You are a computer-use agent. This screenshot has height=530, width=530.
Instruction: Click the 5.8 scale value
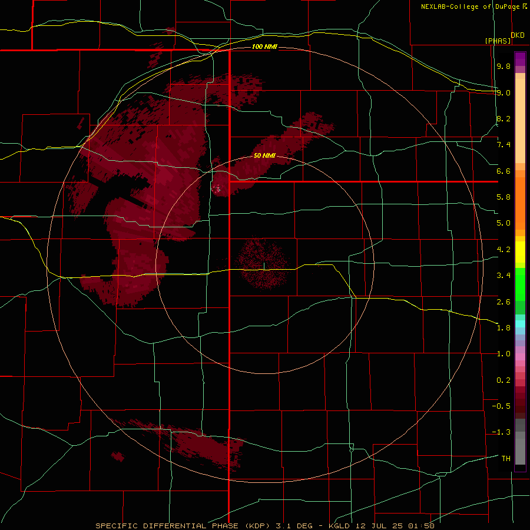click(x=503, y=197)
